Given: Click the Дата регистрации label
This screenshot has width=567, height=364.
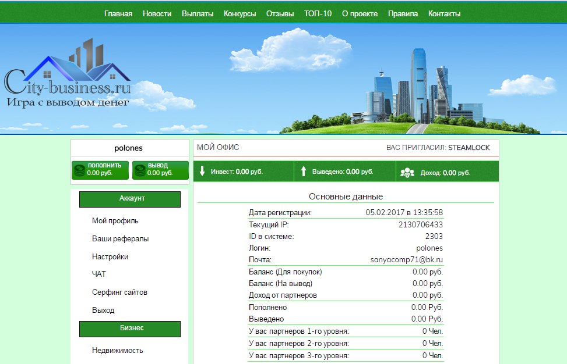Looking at the screenshot, I should [280, 212].
